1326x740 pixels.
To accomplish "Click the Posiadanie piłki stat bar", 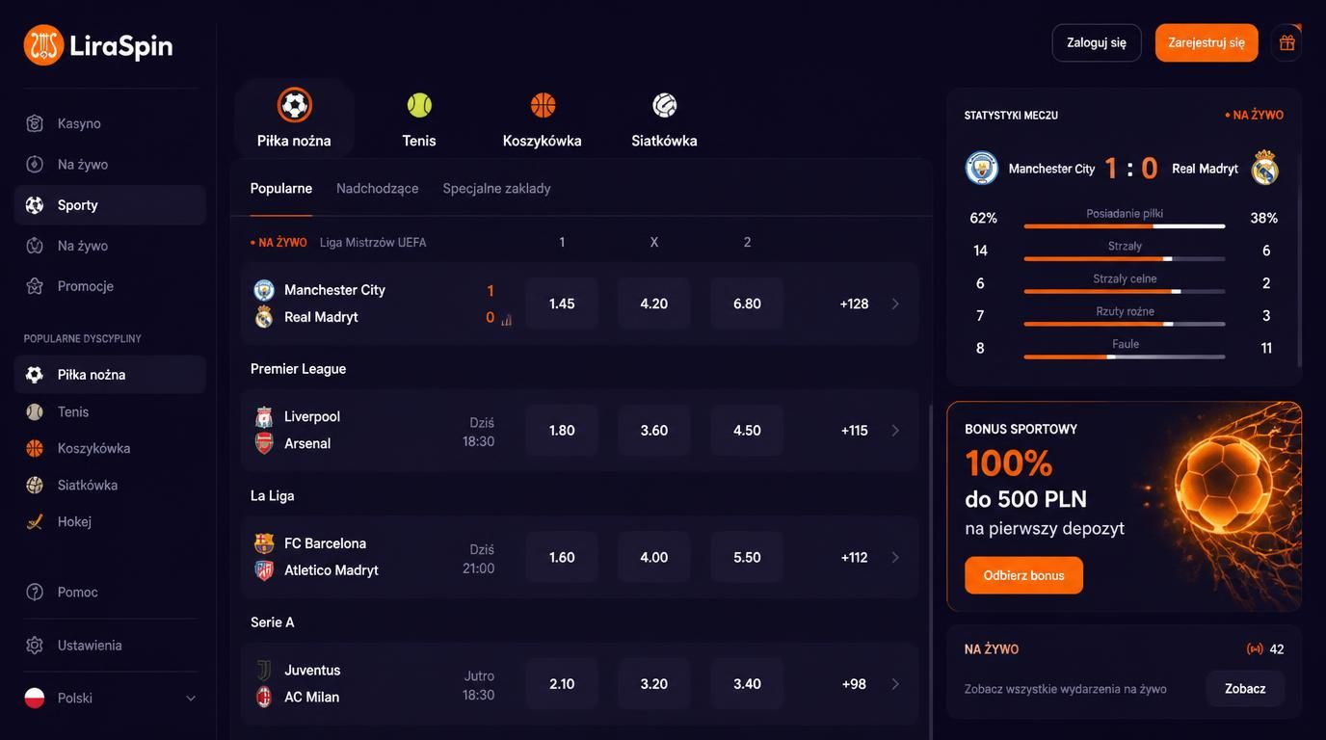I will (x=1125, y=226).
